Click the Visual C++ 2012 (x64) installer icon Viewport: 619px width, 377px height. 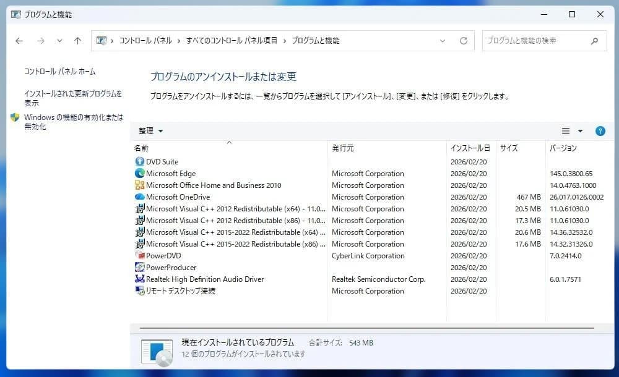pyautogui.click(x=140, y=209)
